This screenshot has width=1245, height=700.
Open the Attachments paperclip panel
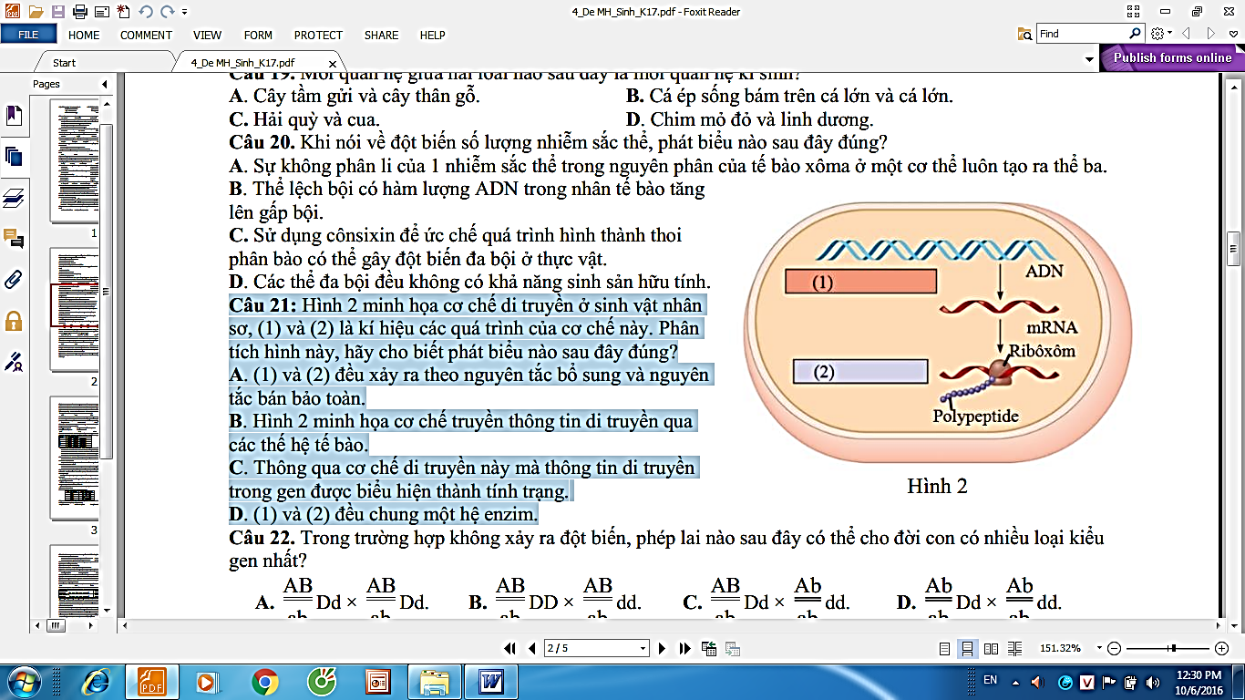pyautogui.click(x=14, y=279)
